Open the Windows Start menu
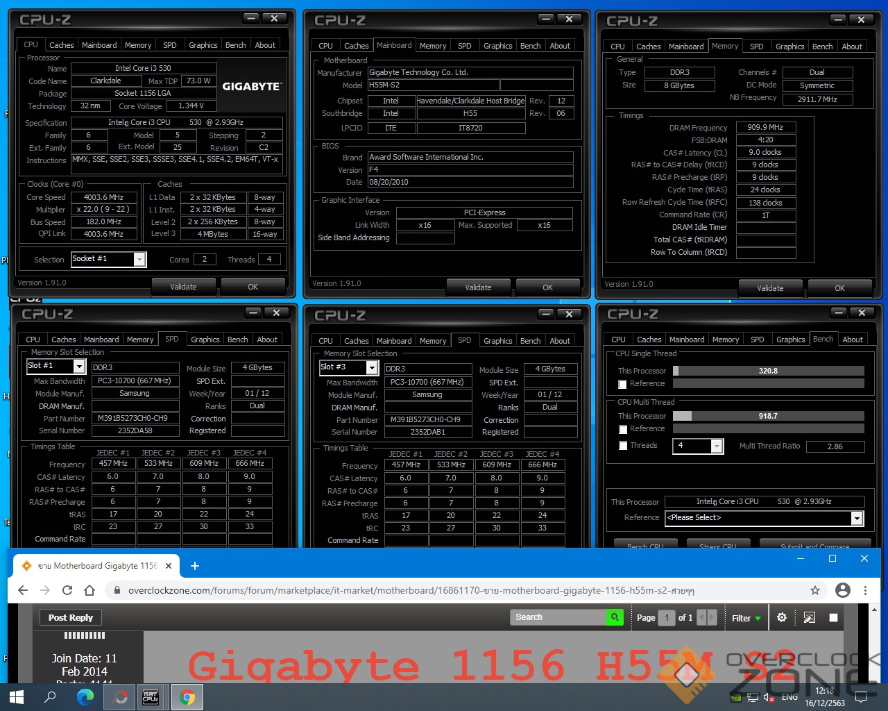The height and width of the screenshot is (711, 888). [17, 697]
